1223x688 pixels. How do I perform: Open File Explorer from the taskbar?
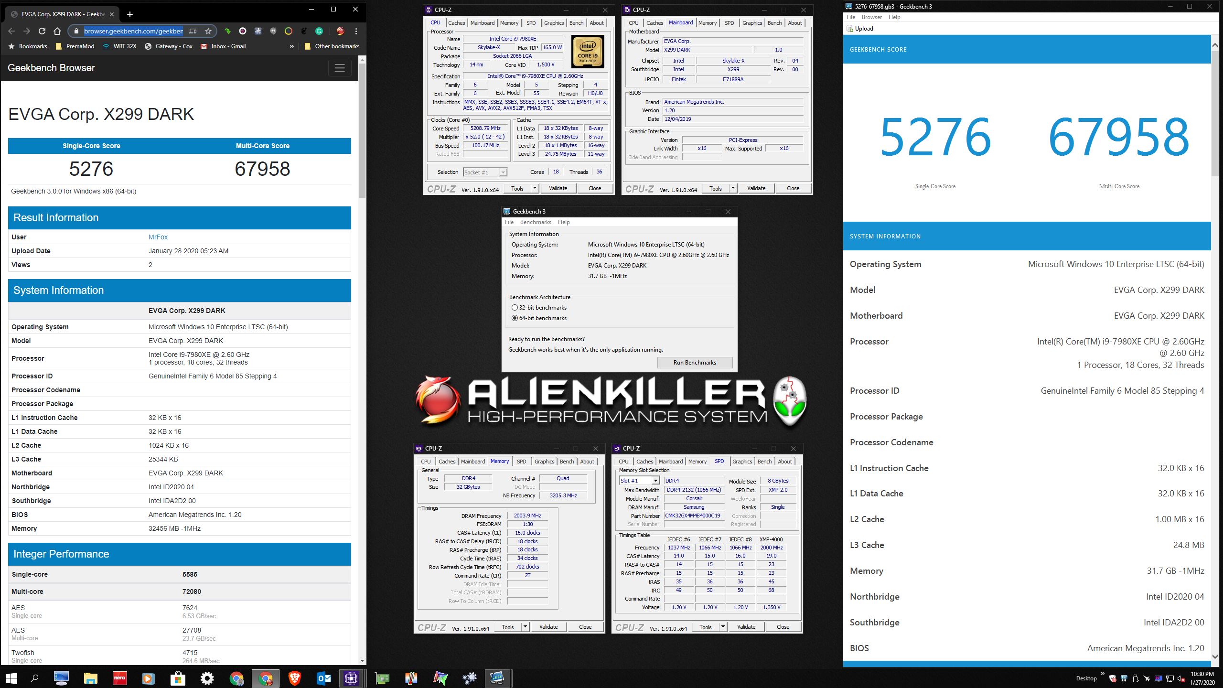pos(90,678)
